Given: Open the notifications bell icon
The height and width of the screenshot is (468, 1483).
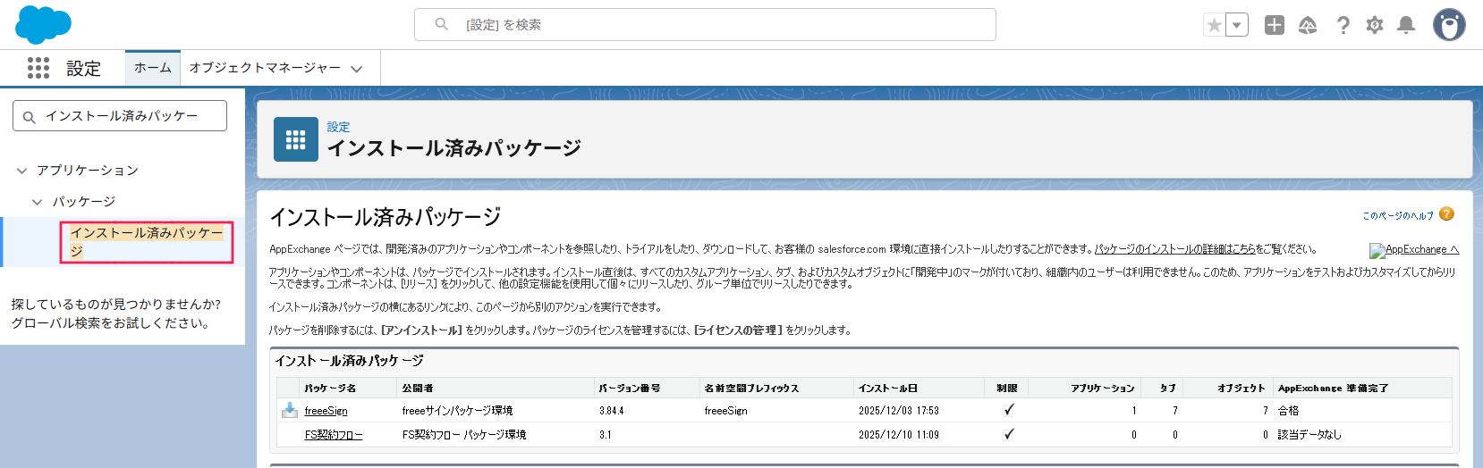Looking at the screenshot, I should click(1406, 25).
